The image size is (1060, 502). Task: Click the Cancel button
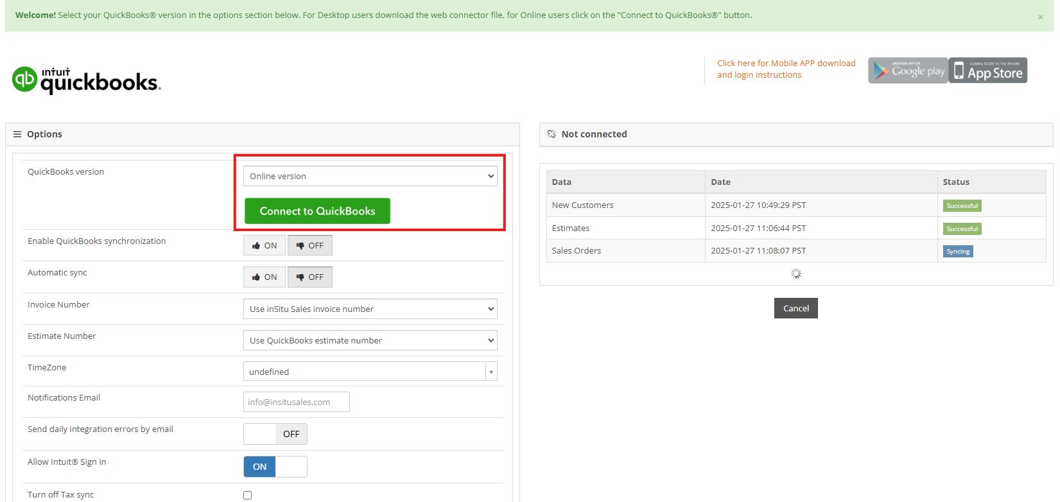(x=796, y=308)
